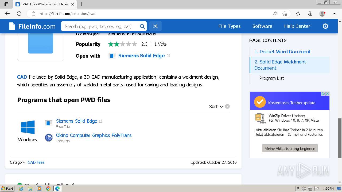342x192 pixels.
Task: Click the browser address bar URL
Action: (67, 14)
